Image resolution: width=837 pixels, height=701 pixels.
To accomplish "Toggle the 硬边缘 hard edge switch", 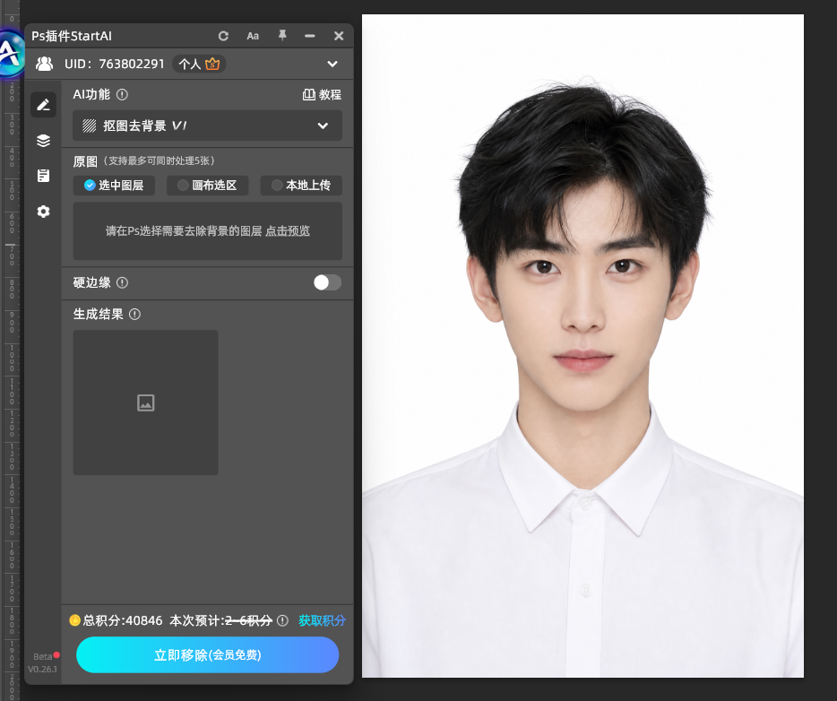I will [327, 282].
